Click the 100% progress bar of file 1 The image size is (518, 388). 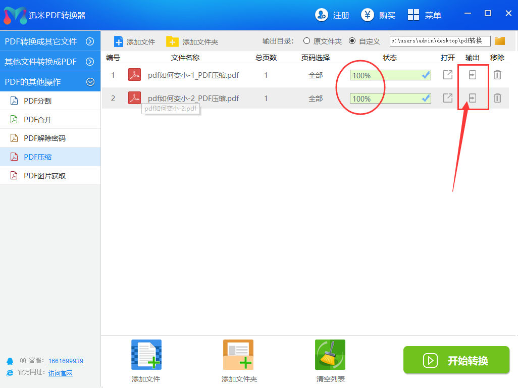pyautogui.click(x=390, y=75)
